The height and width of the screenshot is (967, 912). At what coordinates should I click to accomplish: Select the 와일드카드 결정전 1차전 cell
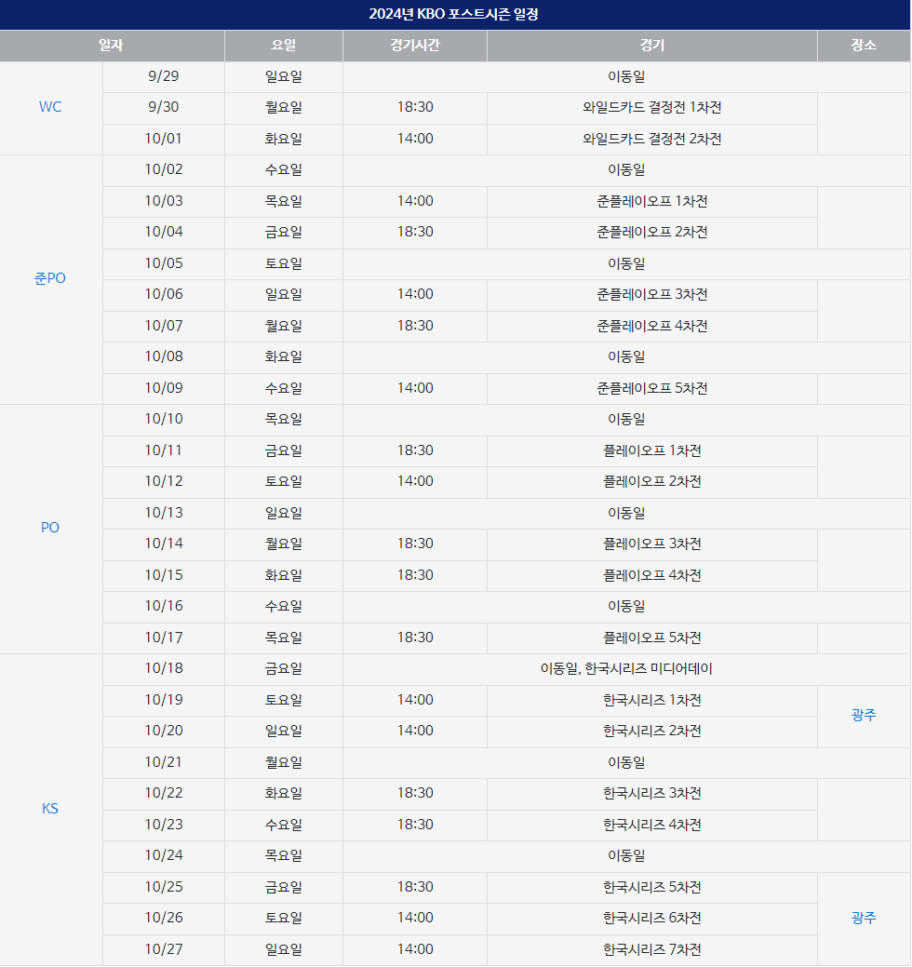point(651,108)
